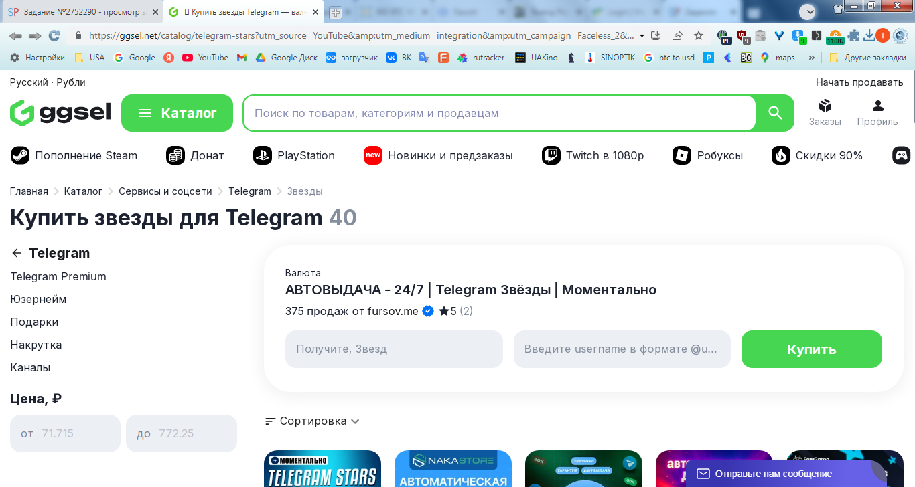Image resolution: width=915 pixels, height=487 pixels.
Task: Open rutracker bookmark
Action: coord(481,58)
